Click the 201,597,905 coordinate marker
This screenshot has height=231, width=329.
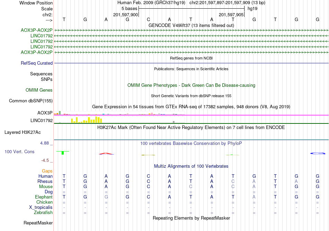pos(231,15)
